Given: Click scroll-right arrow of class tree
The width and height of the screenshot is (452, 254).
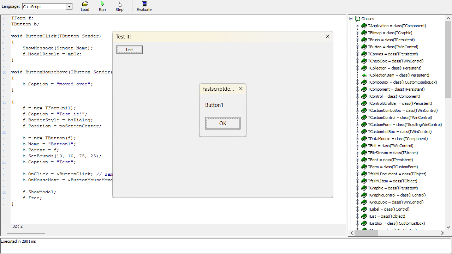Looking at the screenshot, I should click(x=442, y=233).
